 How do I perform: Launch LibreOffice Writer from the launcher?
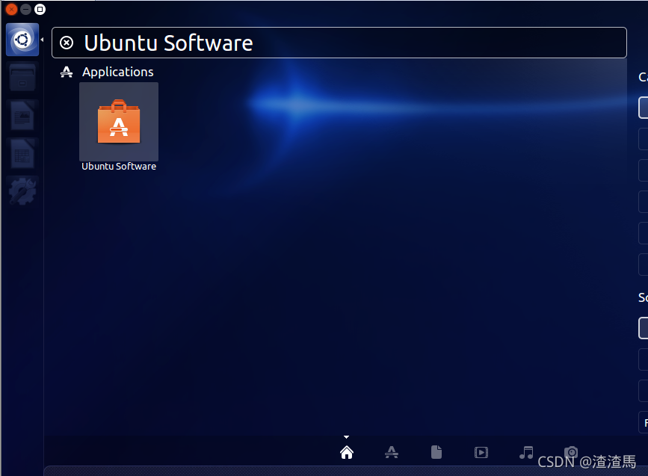(x=22, y=116)
